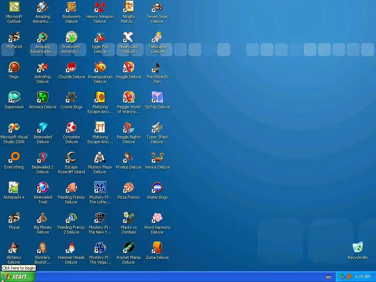Select the Cosmic Bugs gear icon
This screenshot has height=282, width=376.
(x=71, y=97)
